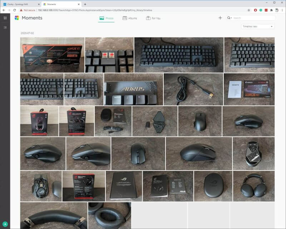The height and width of the screenshot is (229, 286).
Task: Open the mouse with dongle compartment photo
Action: point(41,186)
